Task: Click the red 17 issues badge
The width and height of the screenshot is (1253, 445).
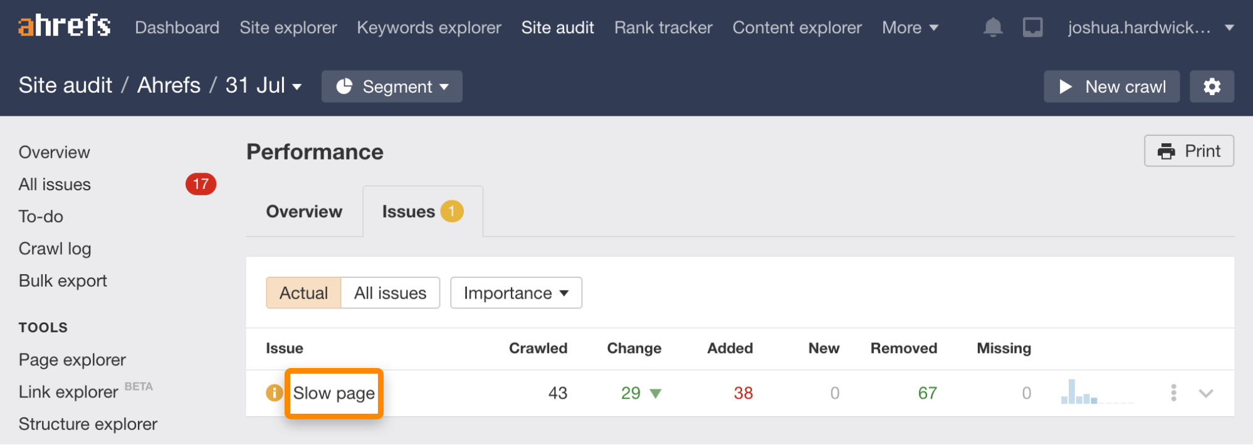Action: click(201, 184)
